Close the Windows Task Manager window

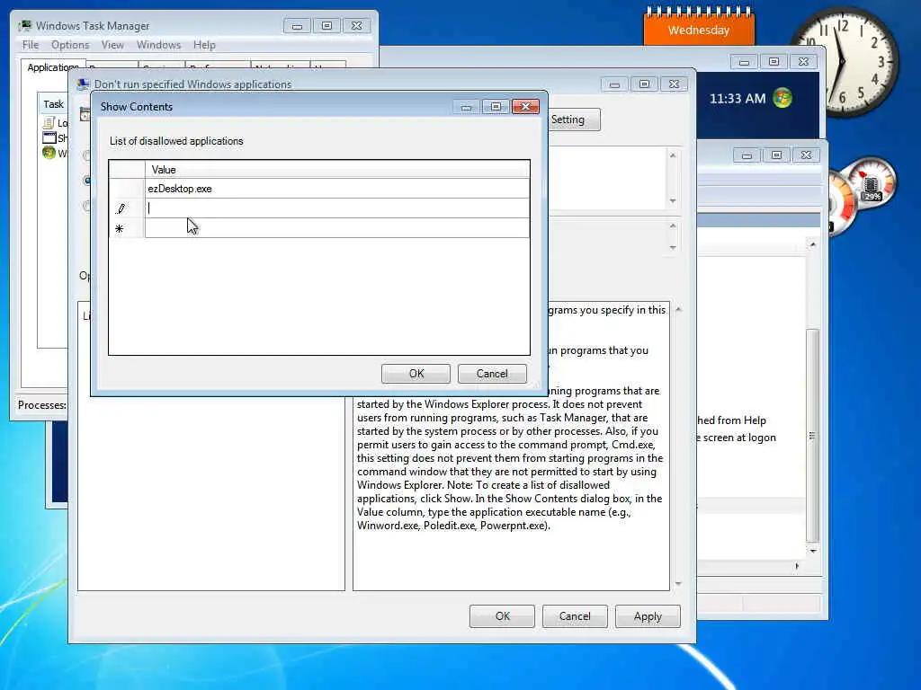tap(356, 26)
